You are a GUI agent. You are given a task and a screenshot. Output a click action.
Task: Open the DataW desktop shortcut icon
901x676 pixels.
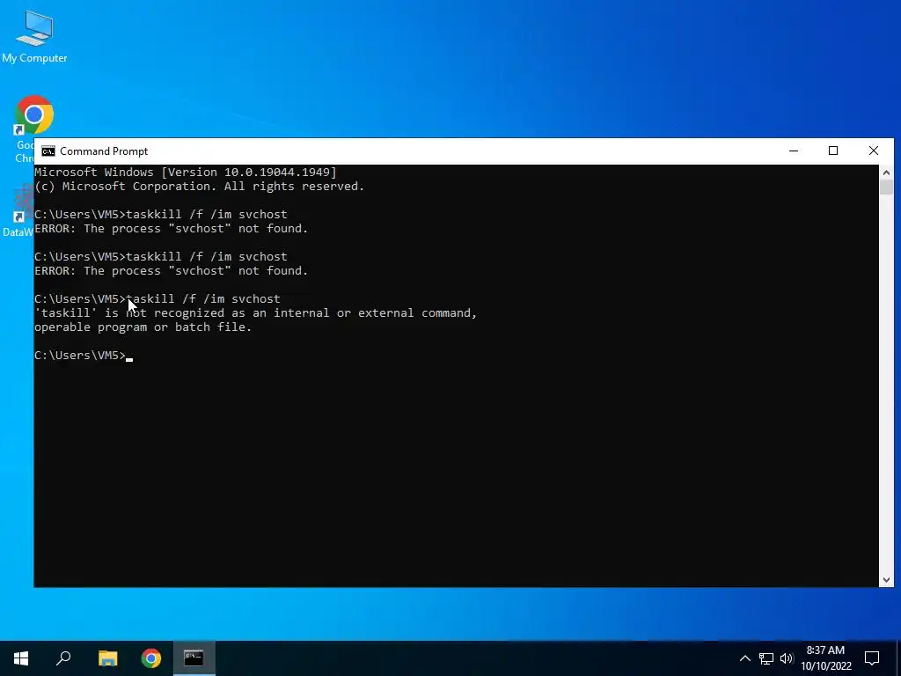[x=18, y=211]
